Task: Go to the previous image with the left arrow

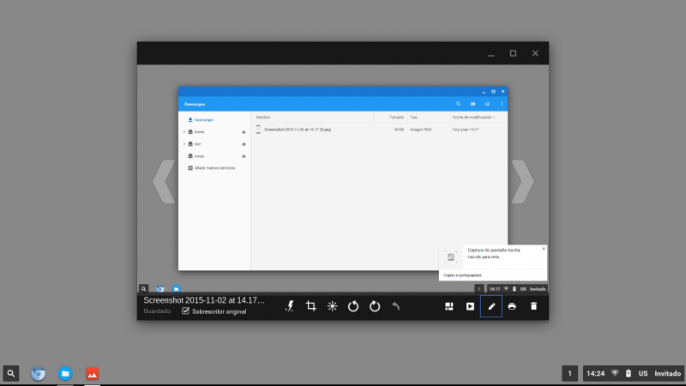Action: (164, 181)
